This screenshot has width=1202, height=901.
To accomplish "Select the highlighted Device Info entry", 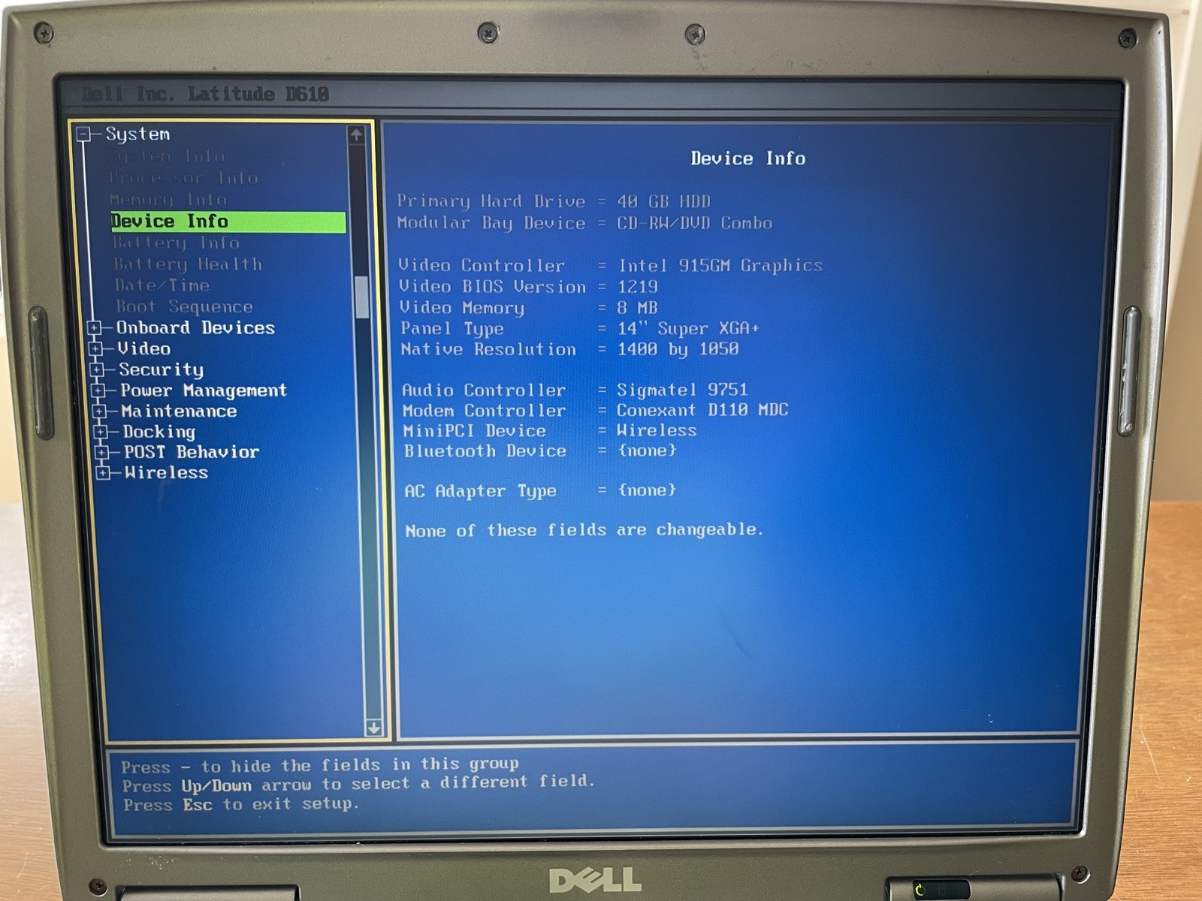I will coord(228,221).
